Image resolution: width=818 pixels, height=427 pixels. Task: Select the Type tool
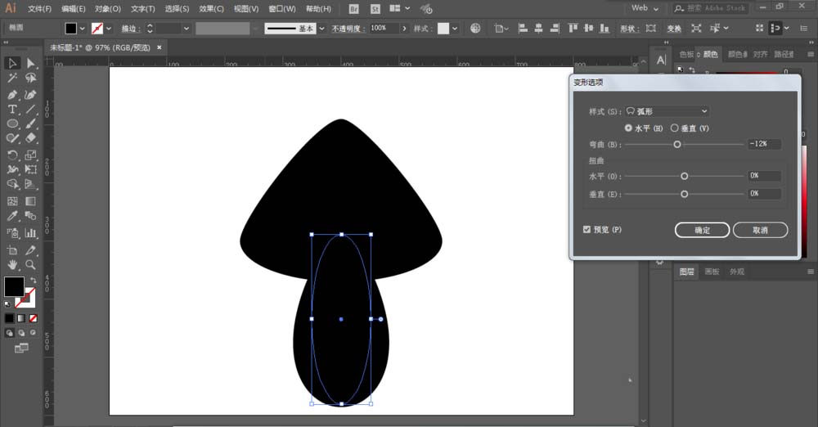click(x=13, y=109)
